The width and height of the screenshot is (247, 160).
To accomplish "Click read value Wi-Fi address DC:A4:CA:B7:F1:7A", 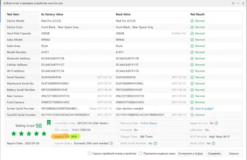I will [x=127, y=71].
